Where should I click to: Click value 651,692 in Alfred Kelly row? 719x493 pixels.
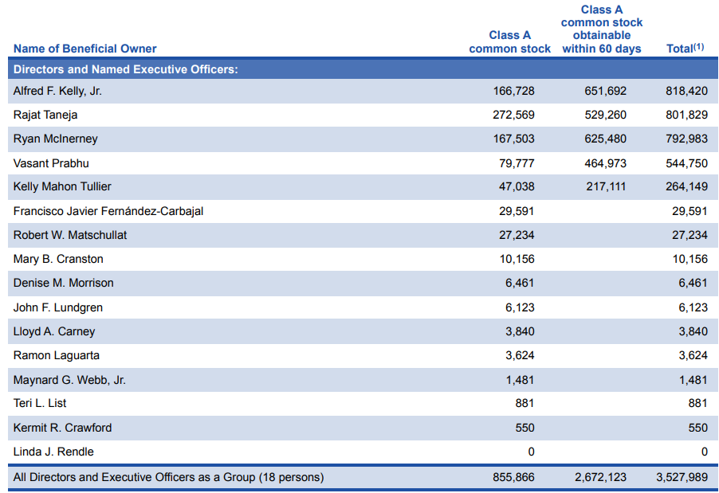[605, 91]
